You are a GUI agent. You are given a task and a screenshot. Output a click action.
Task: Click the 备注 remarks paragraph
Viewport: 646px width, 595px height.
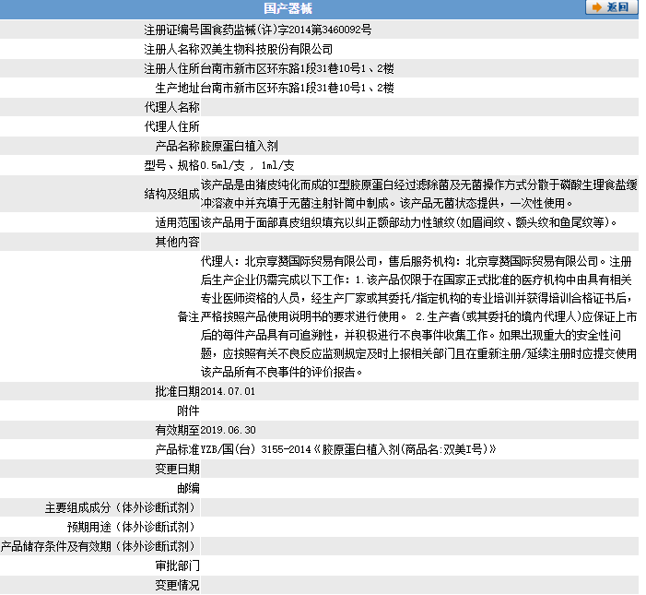tap(419, 316)
